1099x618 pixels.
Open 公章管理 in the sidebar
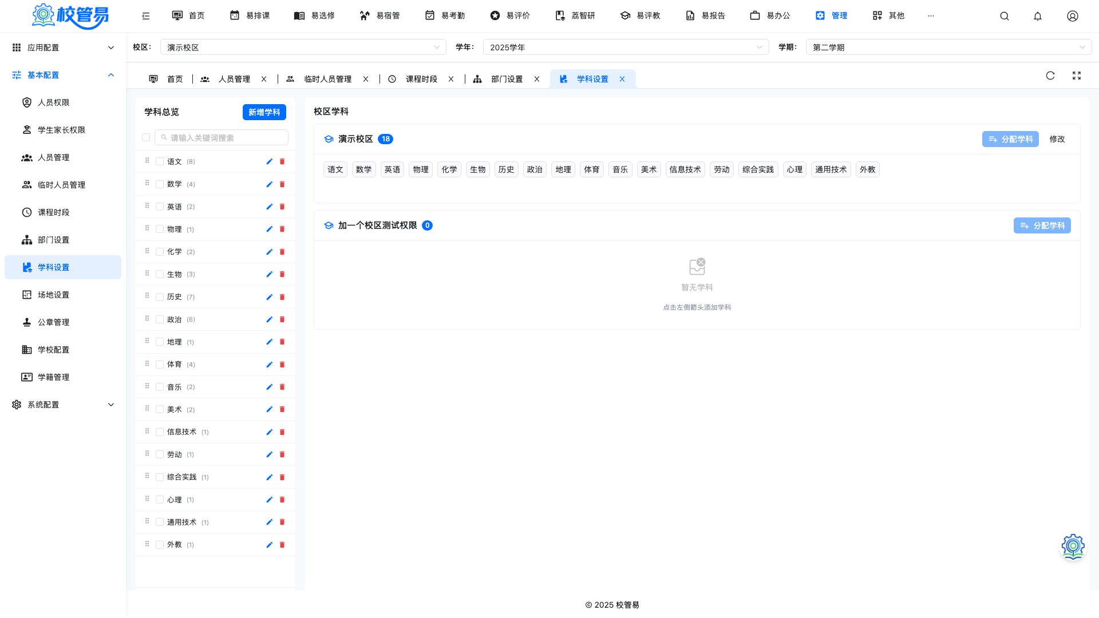tap(63, 322)
